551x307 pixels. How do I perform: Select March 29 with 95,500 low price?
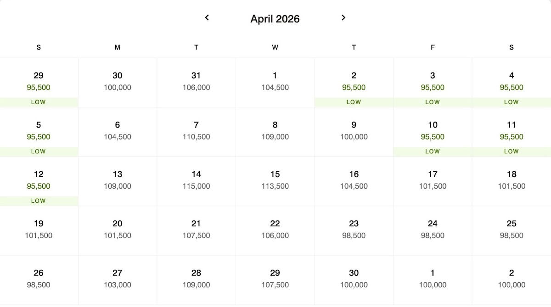click(x=39, y=83)
